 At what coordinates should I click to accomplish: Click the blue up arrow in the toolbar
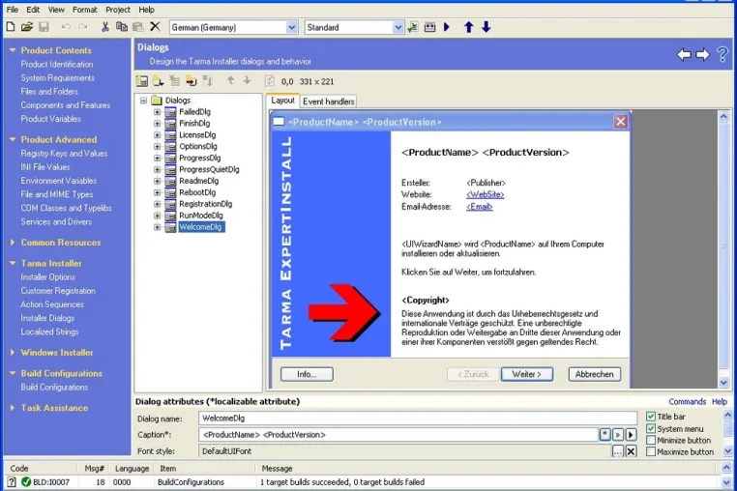point(469,27)
